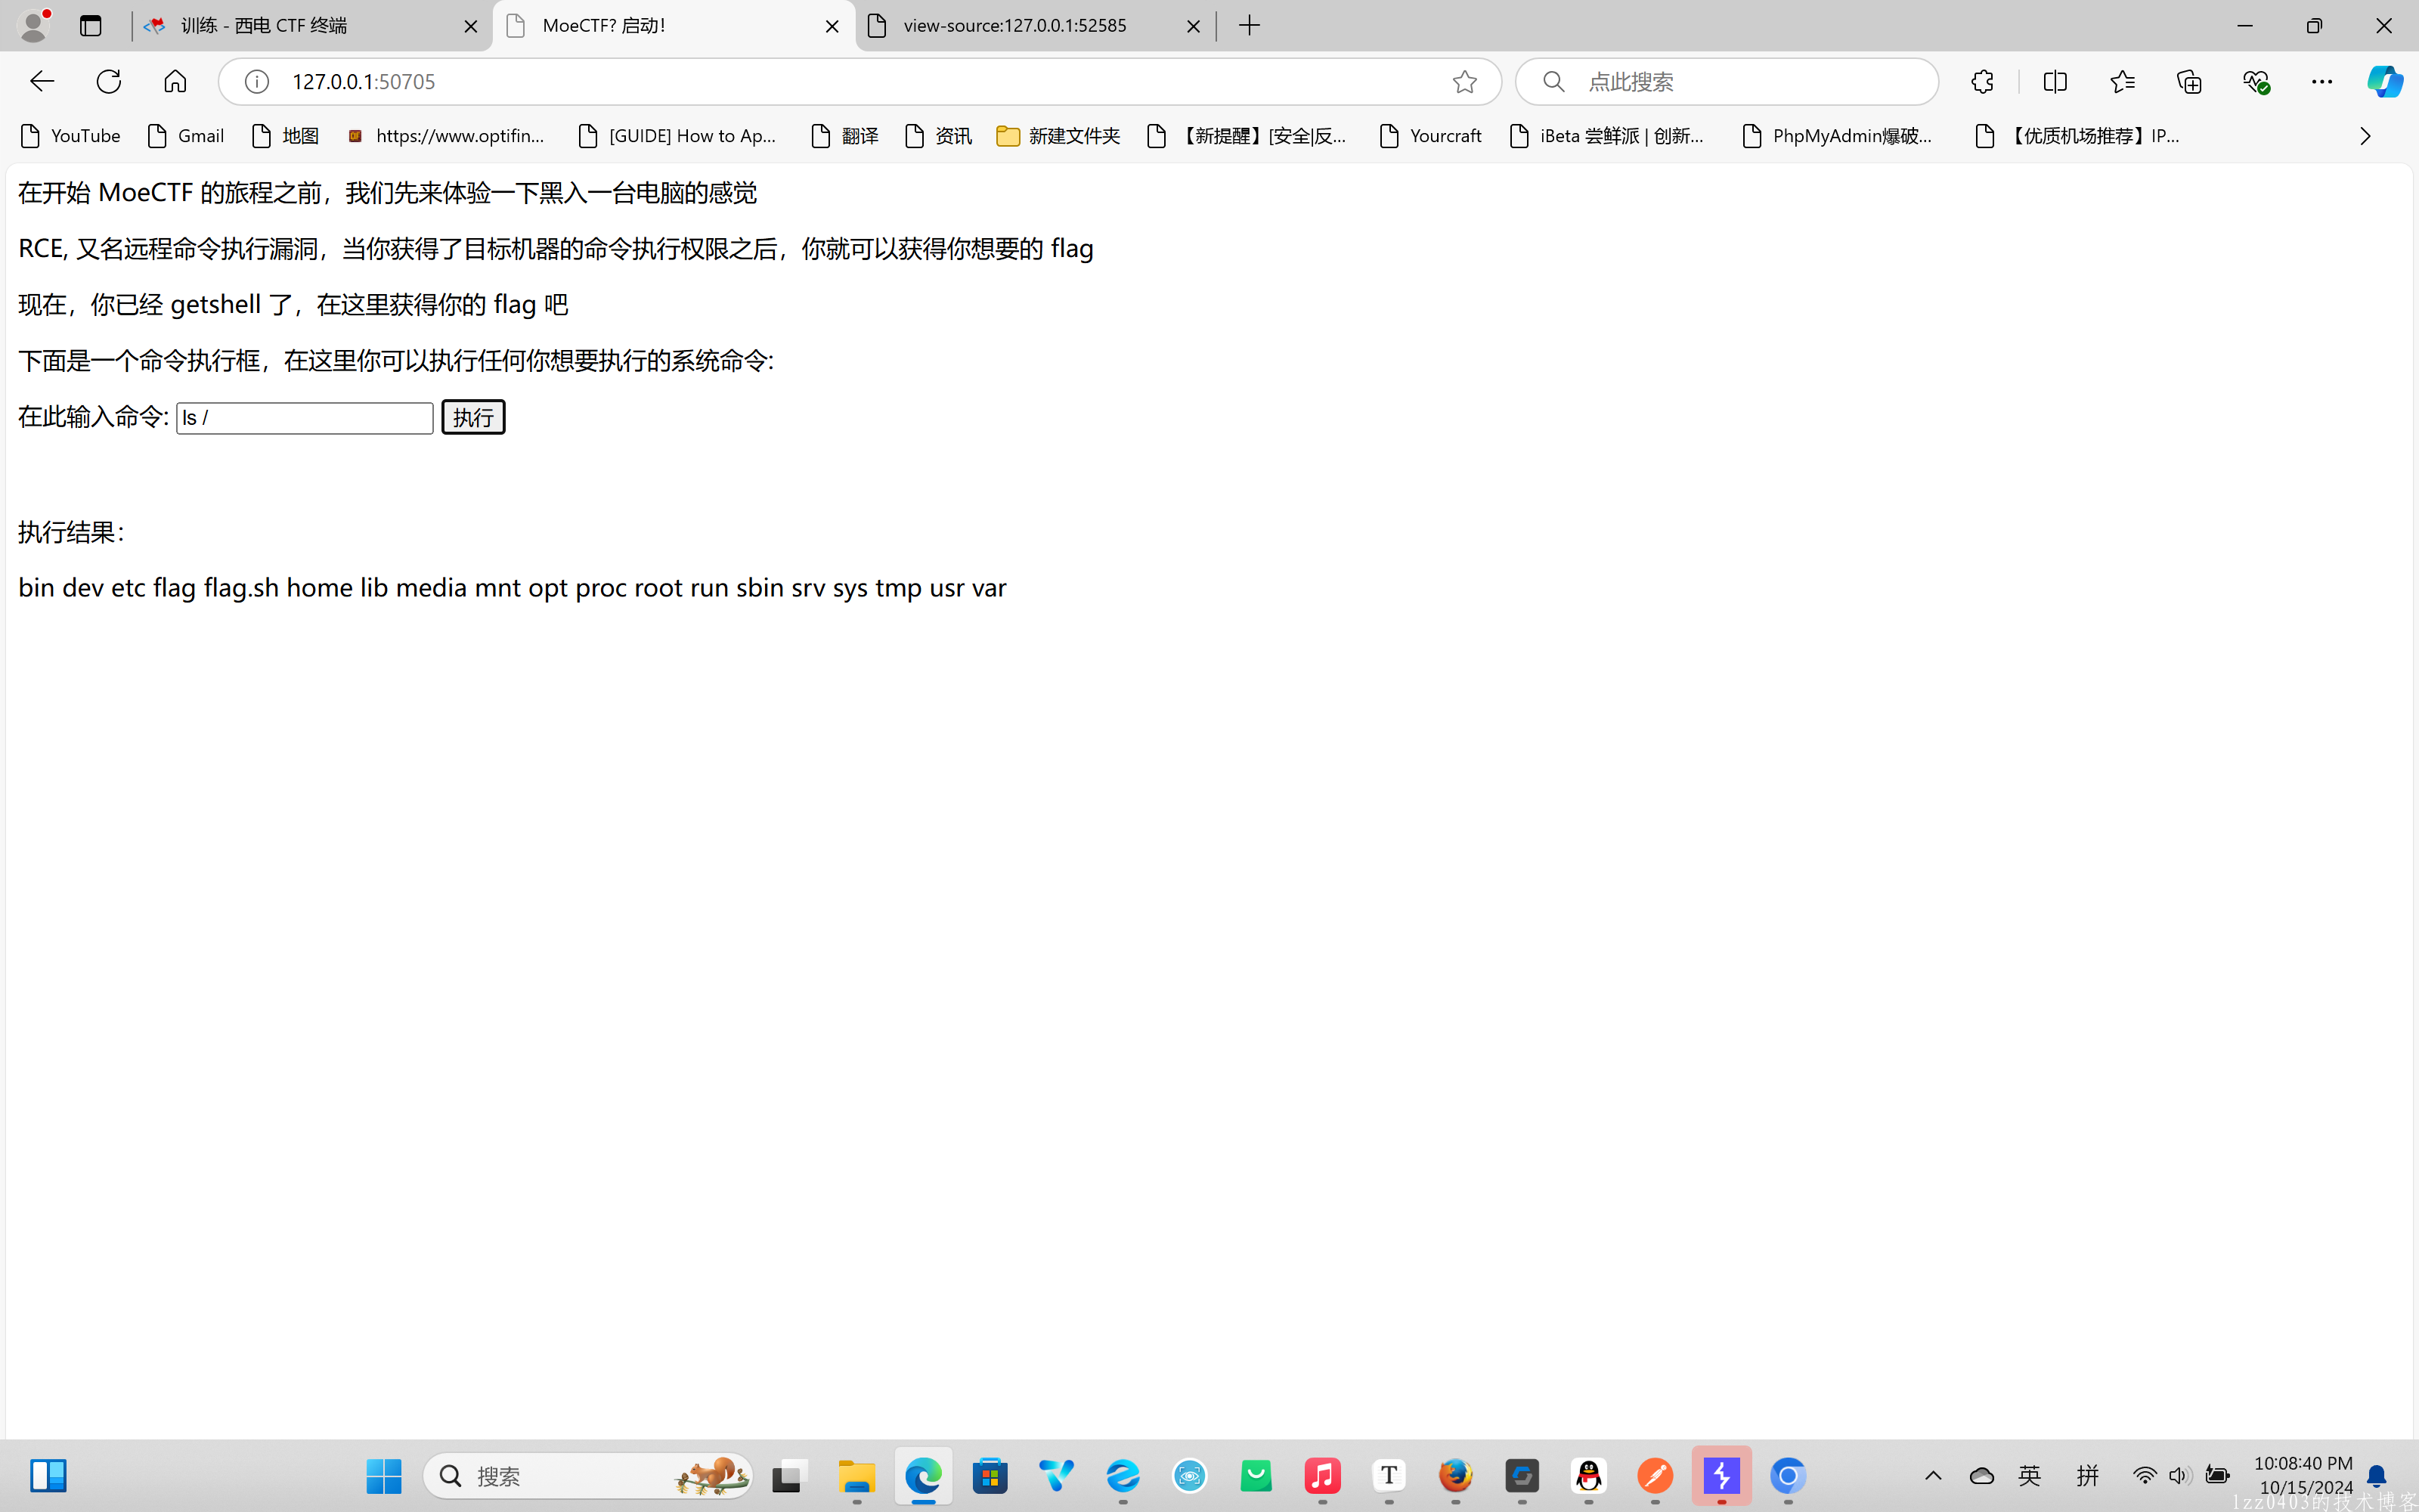Viewport: 2419px width, 1512px height.
Task: Open the 资讯 bookmark
Action: point(937,135)
